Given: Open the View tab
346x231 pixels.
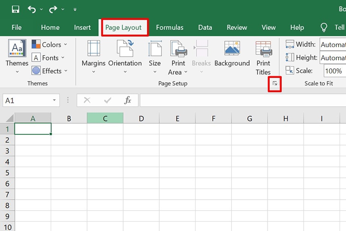Looking at the screenshot, I should pos(268,27).
